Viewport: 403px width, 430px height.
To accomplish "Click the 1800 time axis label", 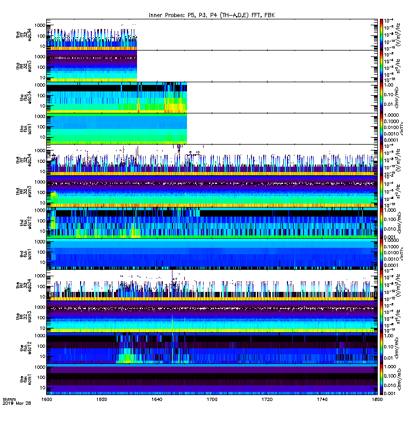I will (377, 399).
